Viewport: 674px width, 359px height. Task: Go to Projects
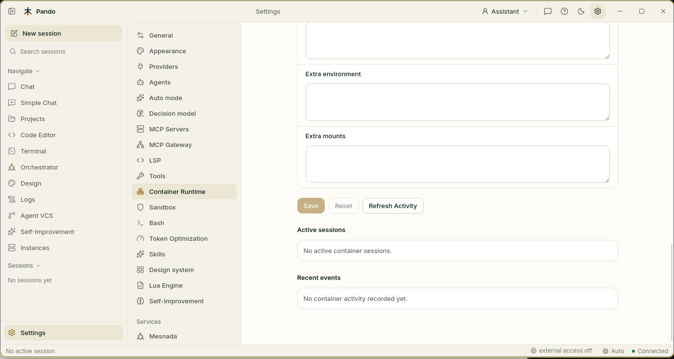pos(64,119)
